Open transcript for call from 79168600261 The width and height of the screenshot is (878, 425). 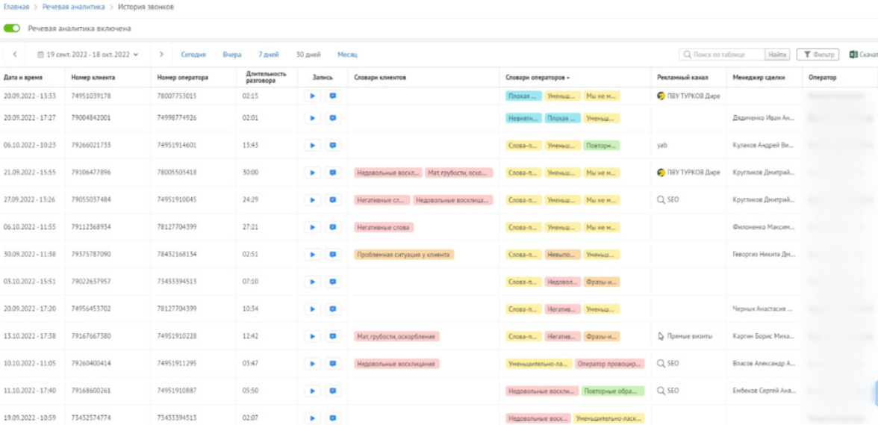click(332, 391)
